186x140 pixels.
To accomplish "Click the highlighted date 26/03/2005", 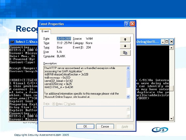I will pyautogui.click(x=64, y=39).
